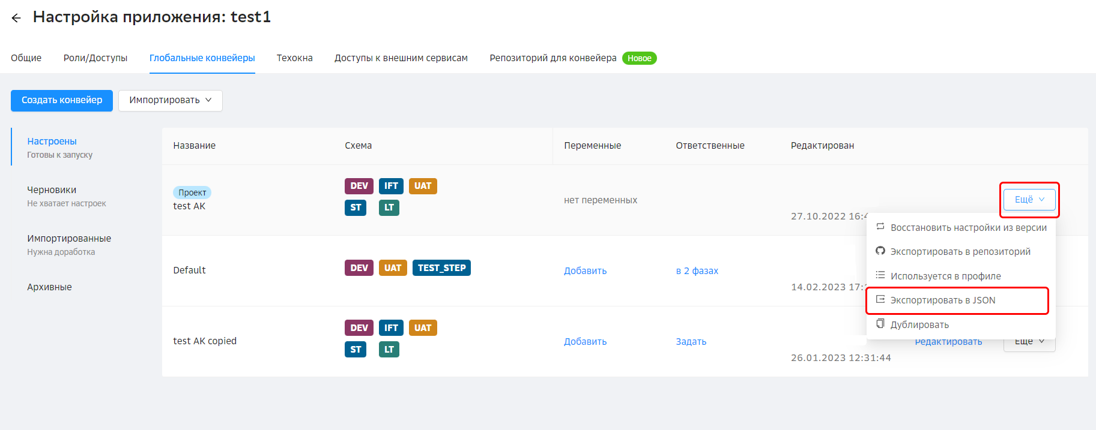Click the restore settings from version icon
Screen dimensions: 1096x430
click(x=880, y=227)
